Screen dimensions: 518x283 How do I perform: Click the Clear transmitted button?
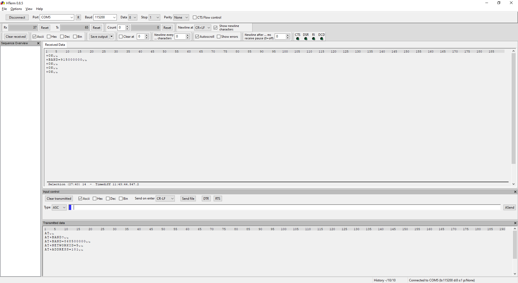point(59,198)
